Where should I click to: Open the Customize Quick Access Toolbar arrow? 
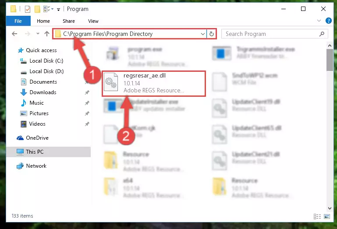click(x=58, y=9)
